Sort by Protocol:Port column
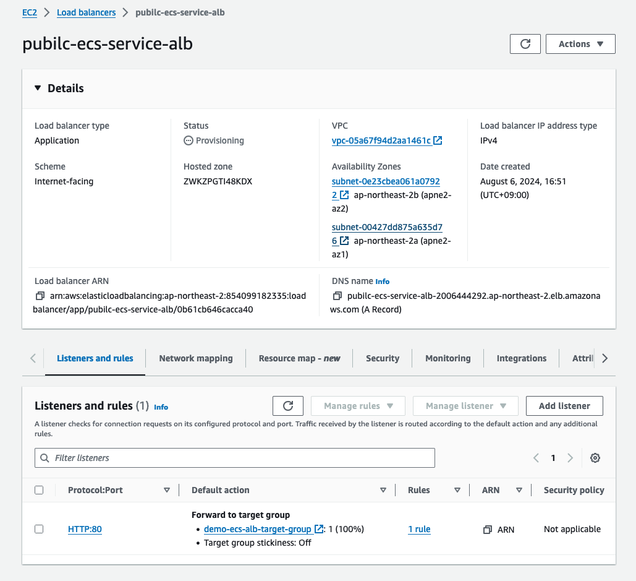This screenshot has height=581, width=636. pyautogui.click(x=167, y=491)
